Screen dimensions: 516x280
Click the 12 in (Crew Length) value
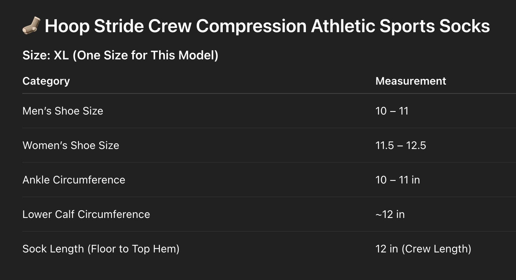(423, 249)
